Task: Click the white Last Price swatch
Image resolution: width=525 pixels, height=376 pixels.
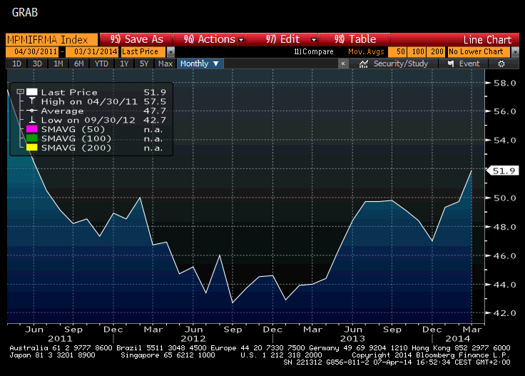Action: (32, 92)
